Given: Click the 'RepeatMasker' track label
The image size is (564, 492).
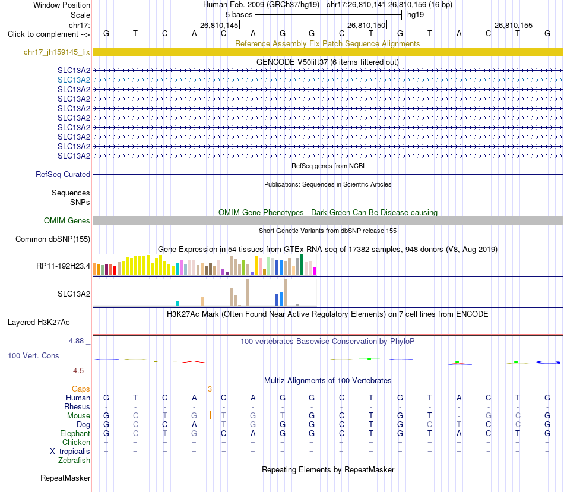Looking at the screenshot, I should pos(65,478).
